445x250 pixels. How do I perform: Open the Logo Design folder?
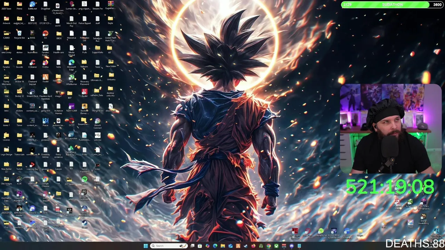tap(6, 151)
